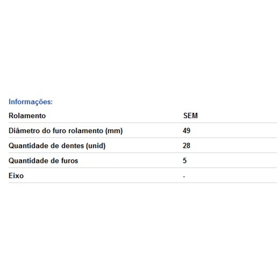Click the word furo in diameter row
This screenshot has width=279, height=279.
[60, 131]
